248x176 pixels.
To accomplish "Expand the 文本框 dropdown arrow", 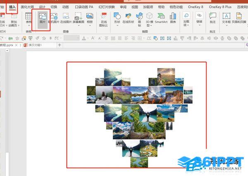I will tap(227, 26).
